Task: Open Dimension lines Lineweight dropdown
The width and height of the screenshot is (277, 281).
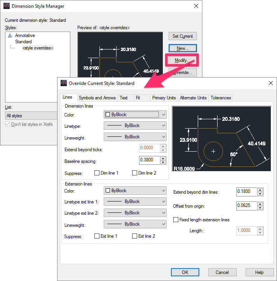Action: pos(135,137)
